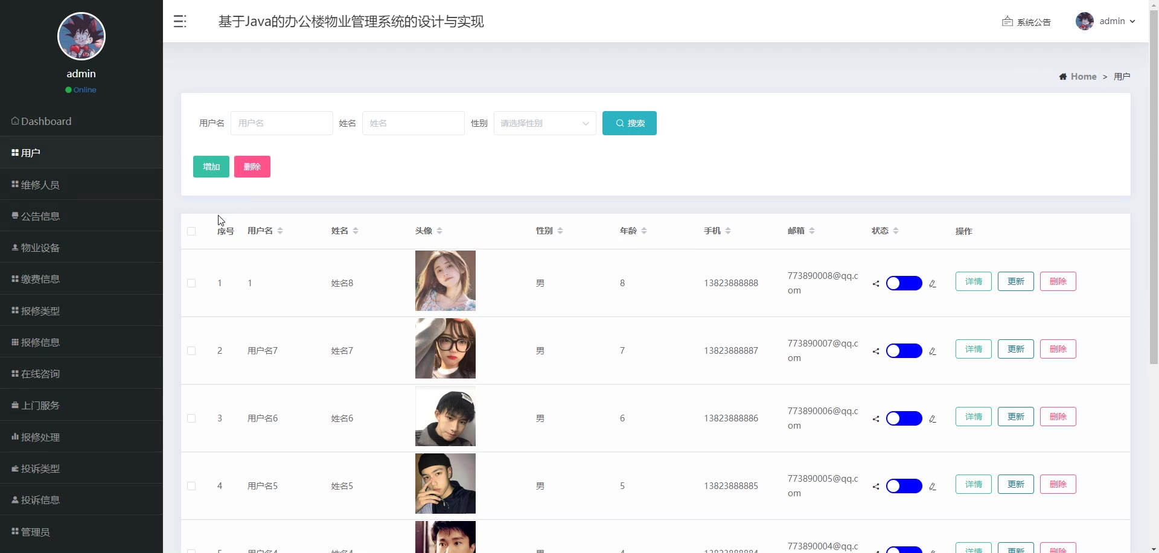
Task: Tick the checkbox for the 用户名7 row
Action: pyautogui.click(x=191, y=351)
